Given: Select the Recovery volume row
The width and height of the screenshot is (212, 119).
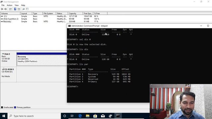Looking at the screenshot, I should pyautogui.click(x=54, y=21).
